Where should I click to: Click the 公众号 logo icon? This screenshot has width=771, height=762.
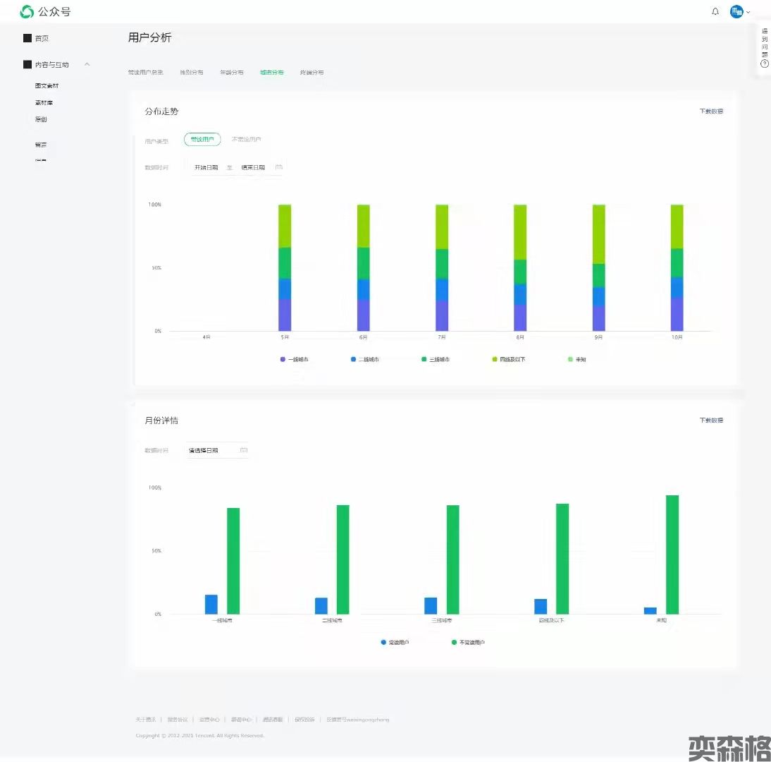[x=27, y=12]
